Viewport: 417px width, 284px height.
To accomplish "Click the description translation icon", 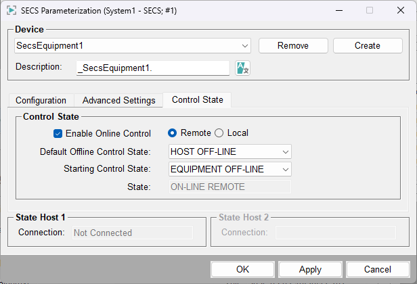I will [242, 68].
